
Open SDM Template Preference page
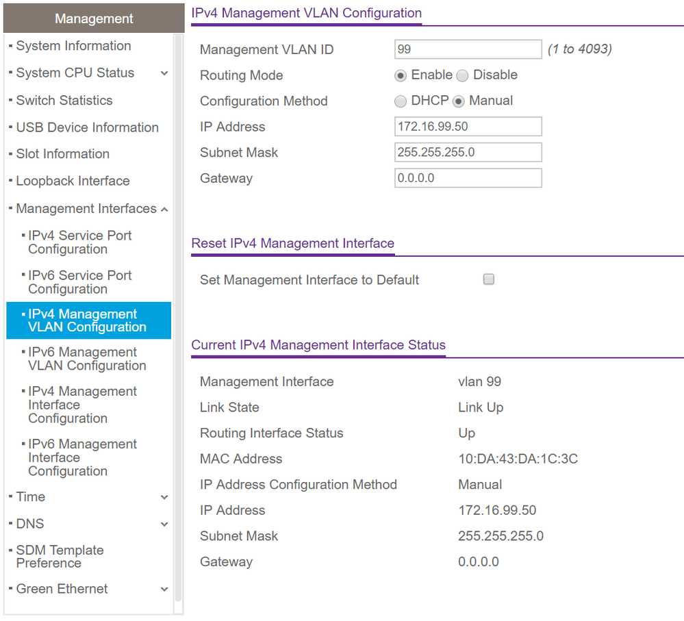(60, 557)
